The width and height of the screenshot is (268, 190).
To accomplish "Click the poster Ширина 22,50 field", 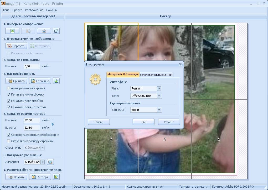I will 32,120.
